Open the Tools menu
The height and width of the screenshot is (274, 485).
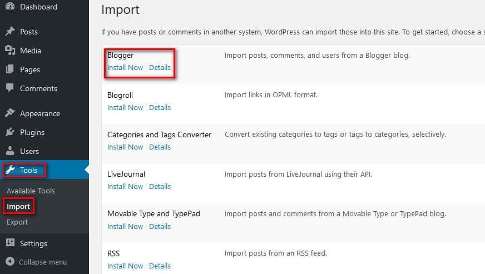28,170
